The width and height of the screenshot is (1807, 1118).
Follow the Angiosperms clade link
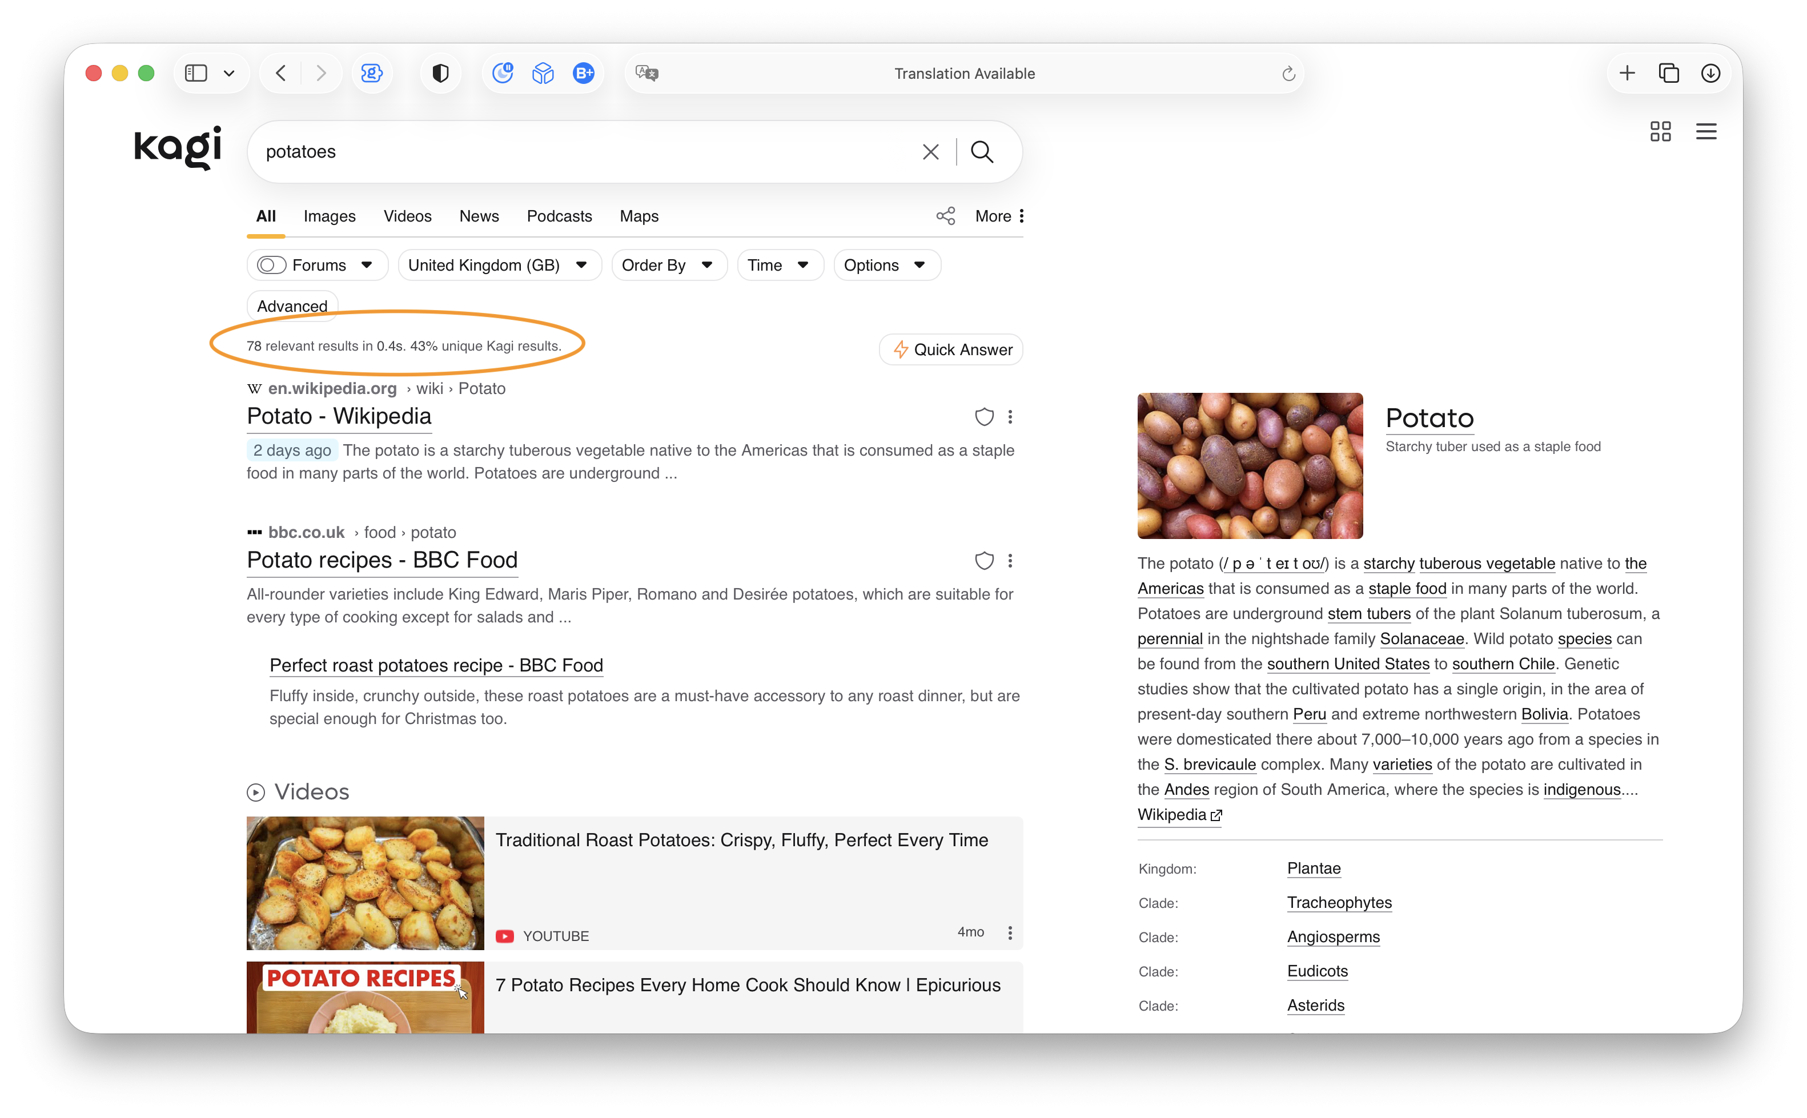pos(1333,937)
